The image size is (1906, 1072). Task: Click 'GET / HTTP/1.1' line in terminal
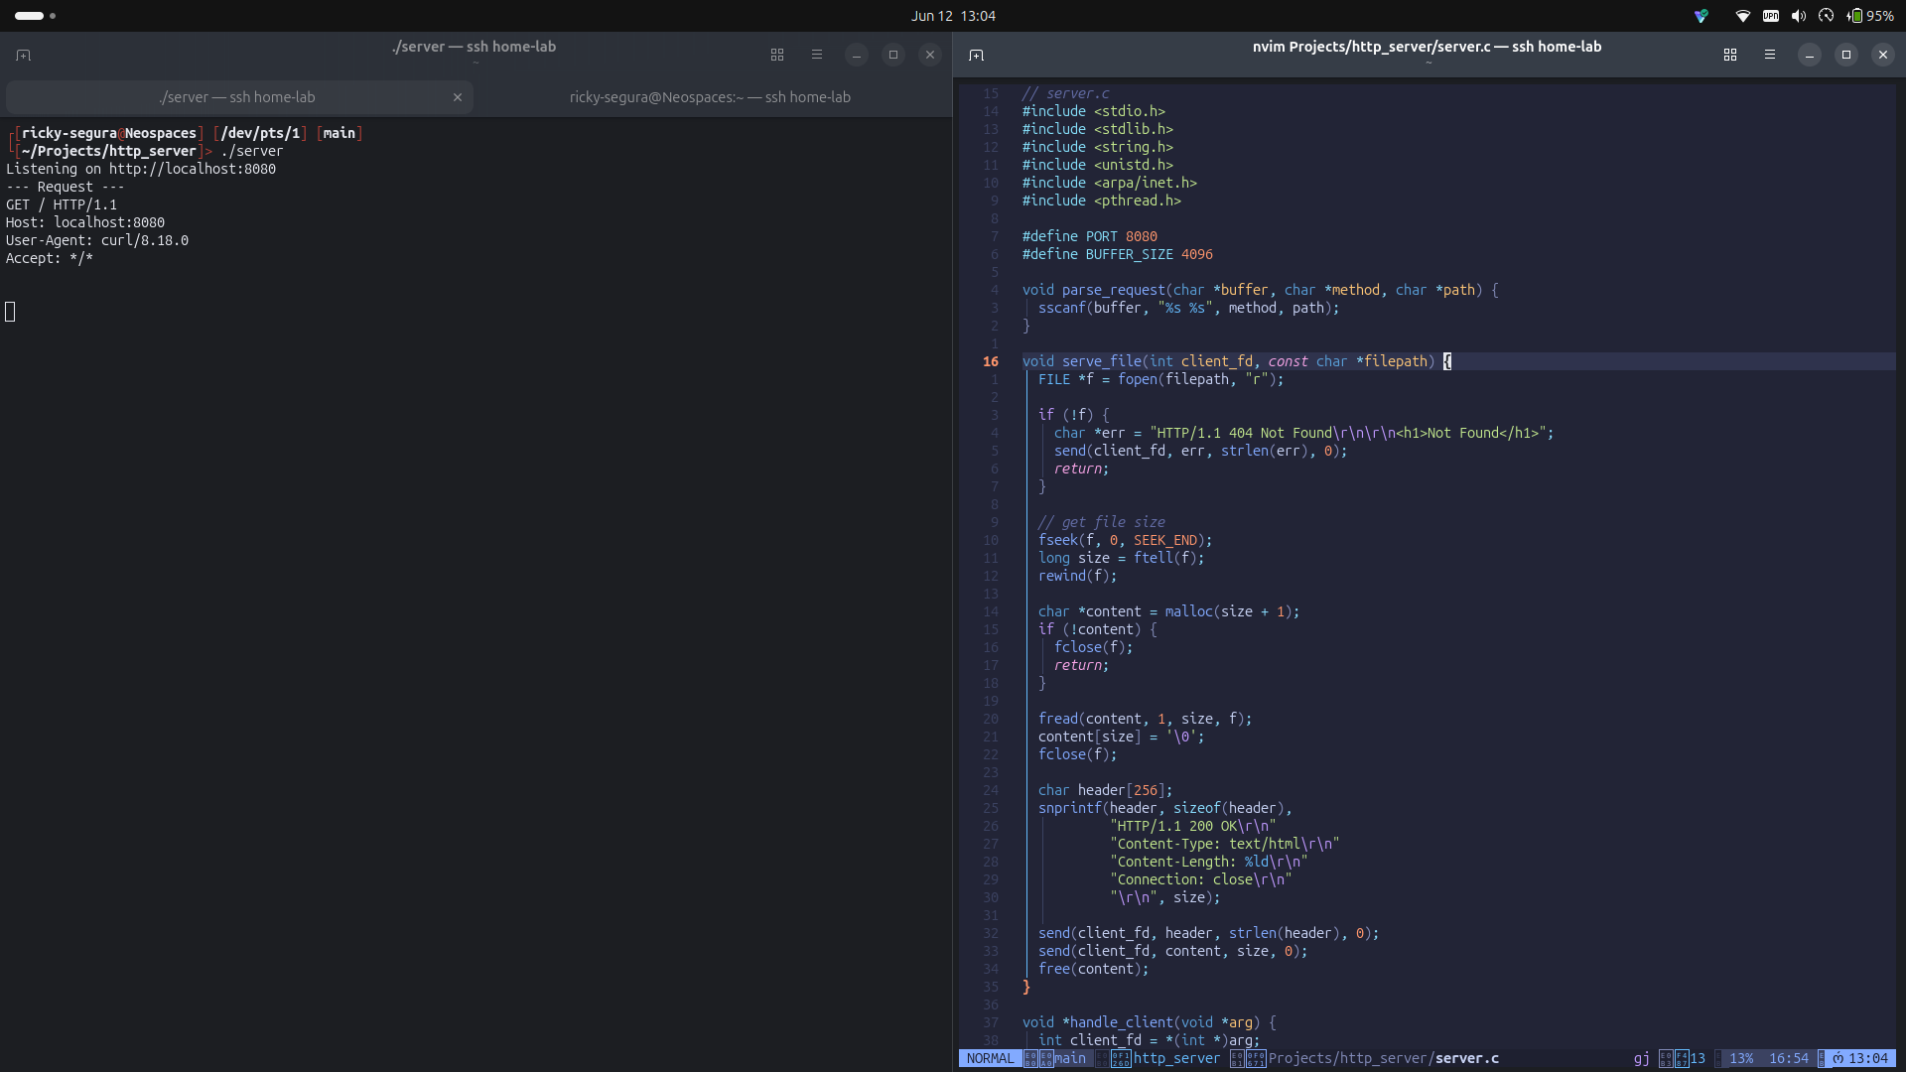tap(62, 204)
